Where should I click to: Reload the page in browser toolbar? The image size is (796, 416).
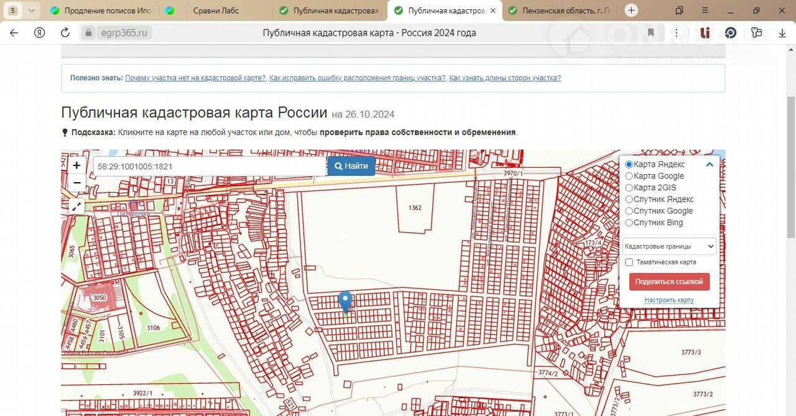pyautogui.click(x=65, y=33)
